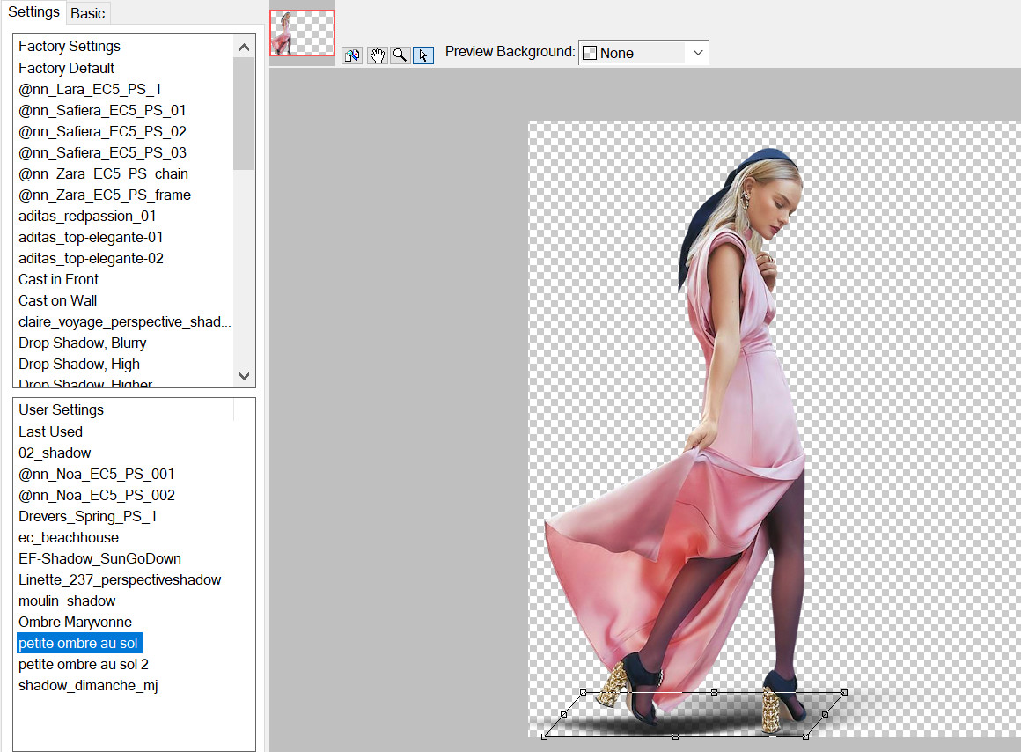Choose the moulin_shadow user setting

pyautogui.click(x=67, y=601)
